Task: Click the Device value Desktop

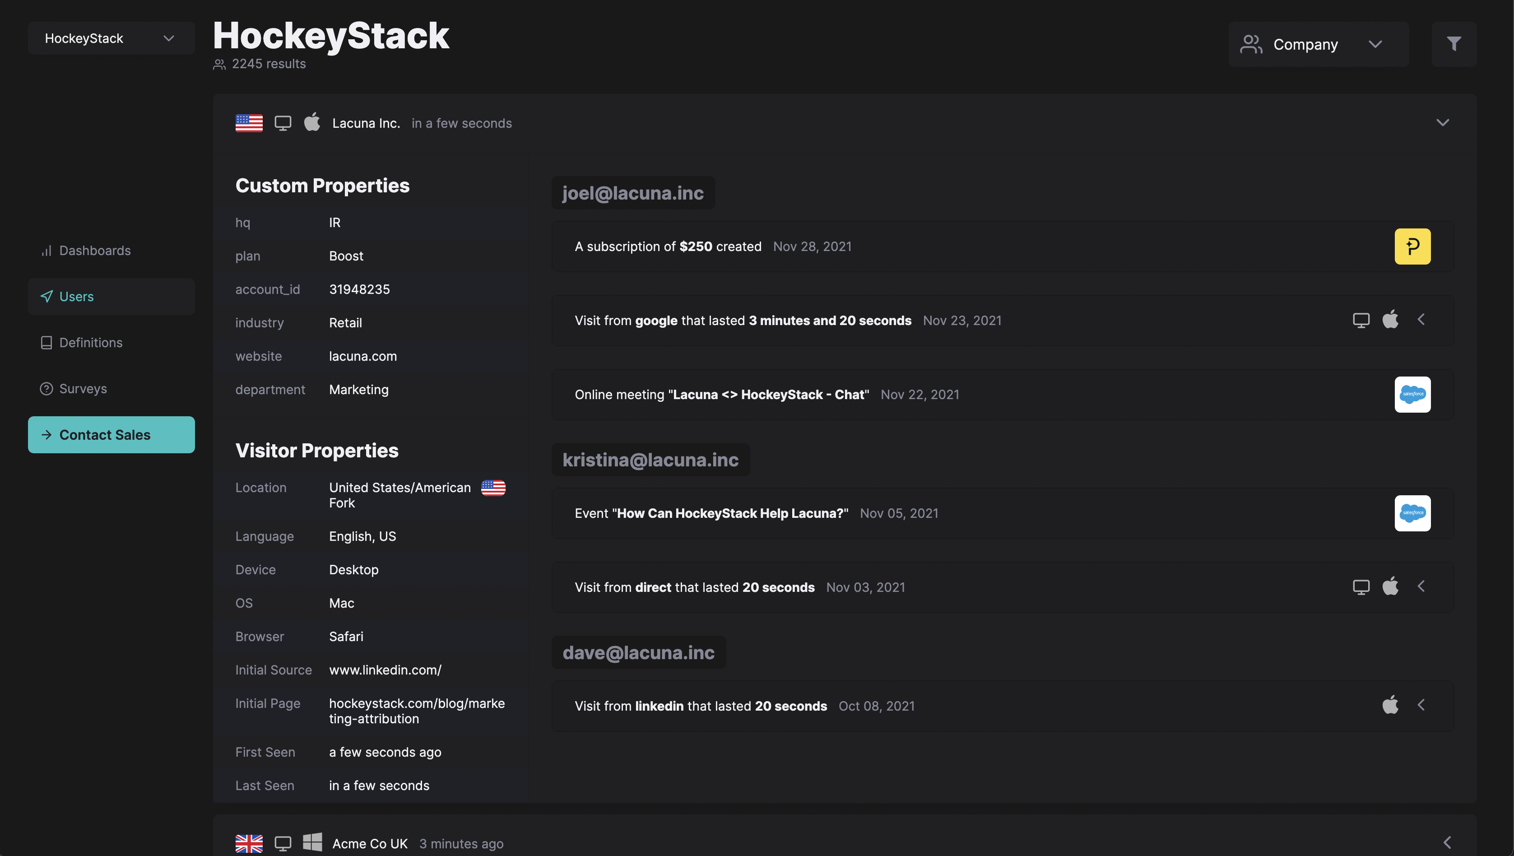Action: click(354, 570)
